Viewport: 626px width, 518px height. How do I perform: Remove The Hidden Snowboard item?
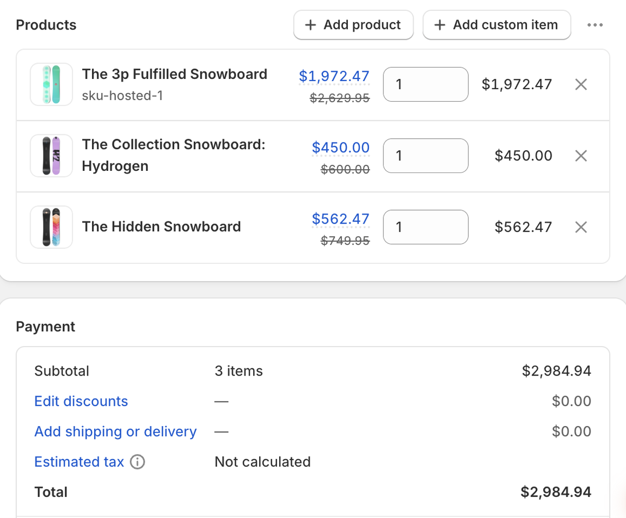pos(581,227)
